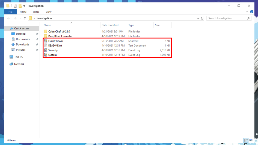Select the Event Viewer file name
The width and height of the screenshot is (258, 145).
coord(56,41)
